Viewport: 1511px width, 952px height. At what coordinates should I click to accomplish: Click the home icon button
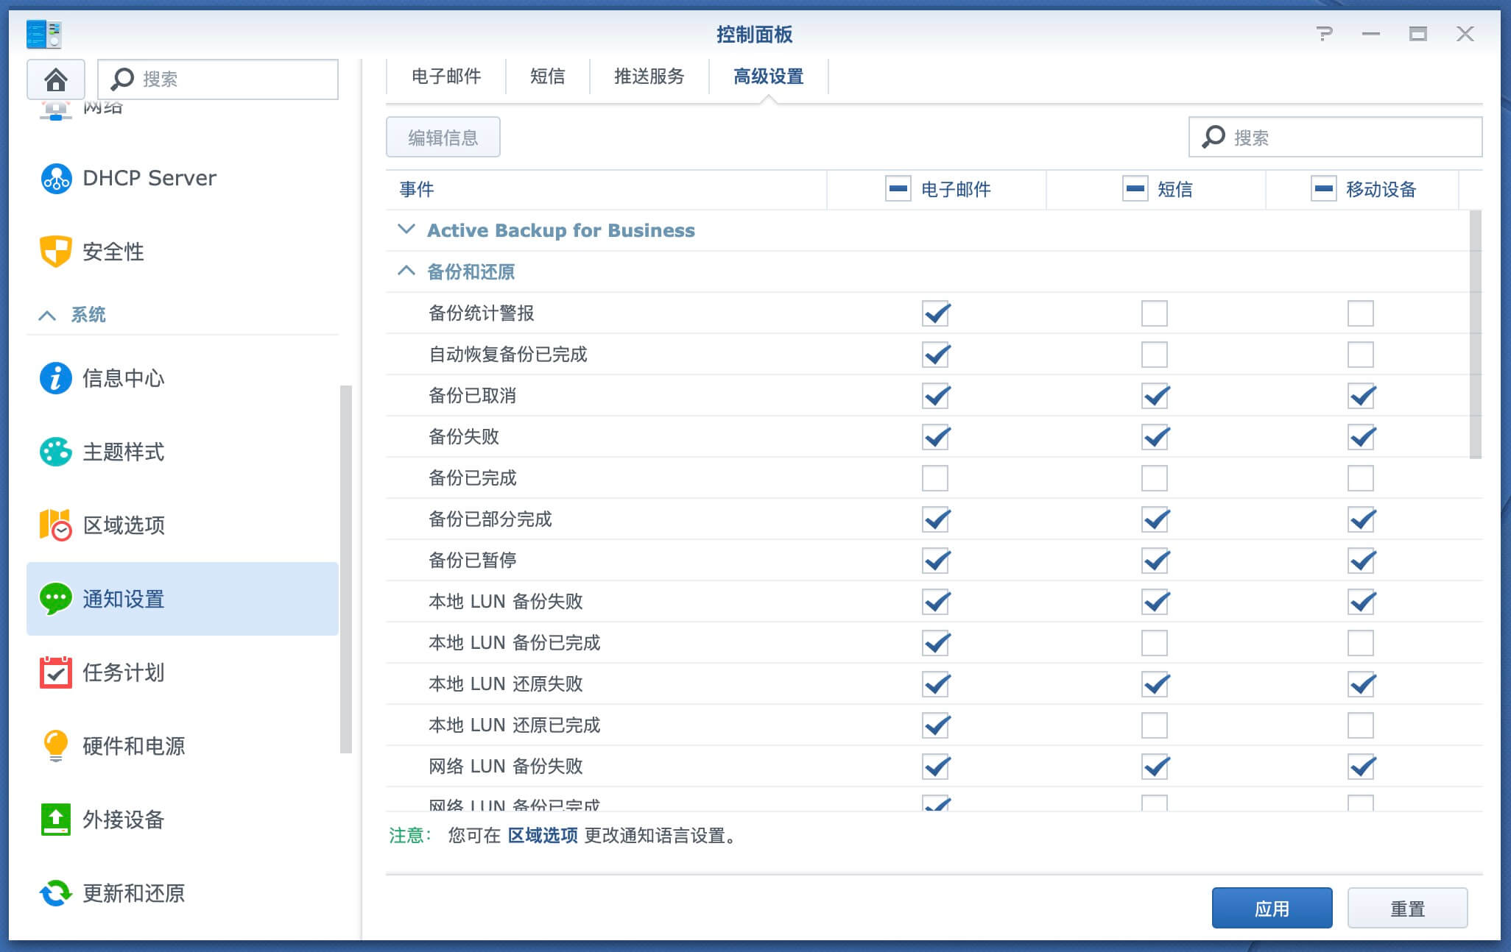click(56, 79)
